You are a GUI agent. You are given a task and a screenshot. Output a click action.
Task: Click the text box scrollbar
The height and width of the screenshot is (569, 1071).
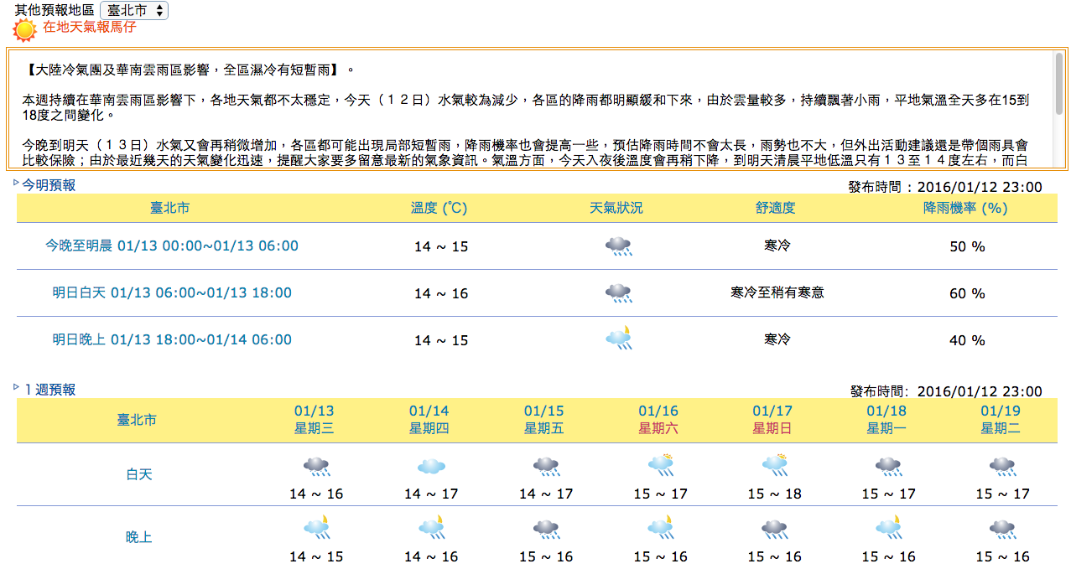1058,109
